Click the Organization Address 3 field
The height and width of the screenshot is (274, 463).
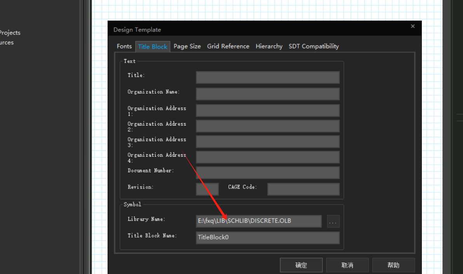(x=268, y=142)
